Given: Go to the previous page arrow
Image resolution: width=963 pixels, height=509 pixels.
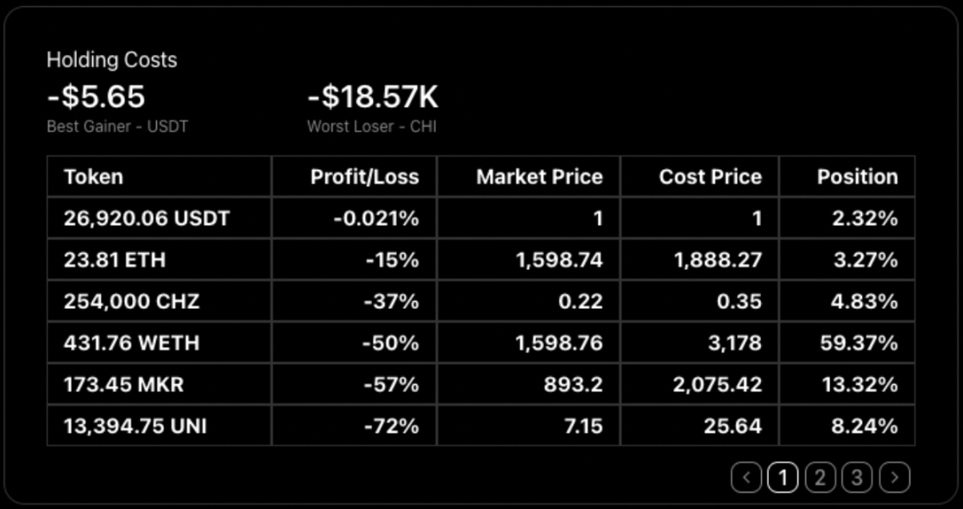Looking at the screenshot, I should (746, 476).
